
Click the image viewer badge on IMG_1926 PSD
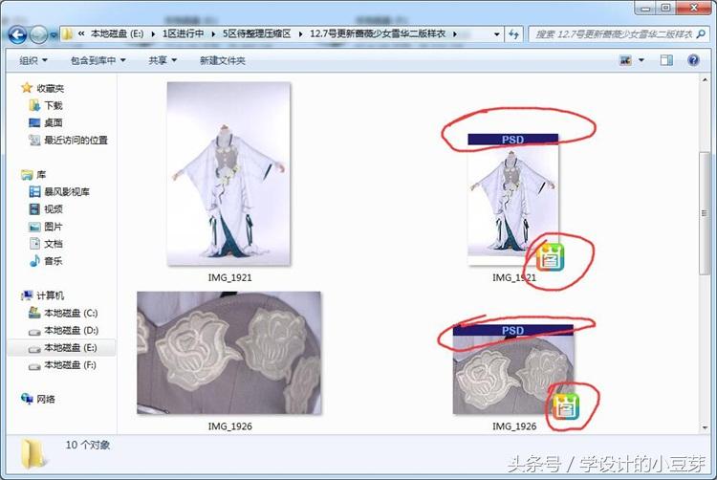tap(566, 406)
